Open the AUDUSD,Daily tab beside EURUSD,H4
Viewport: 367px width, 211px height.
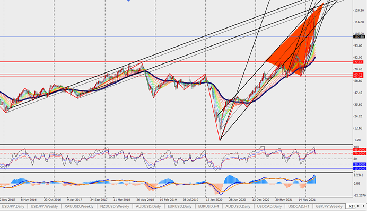tap(238, 206)
